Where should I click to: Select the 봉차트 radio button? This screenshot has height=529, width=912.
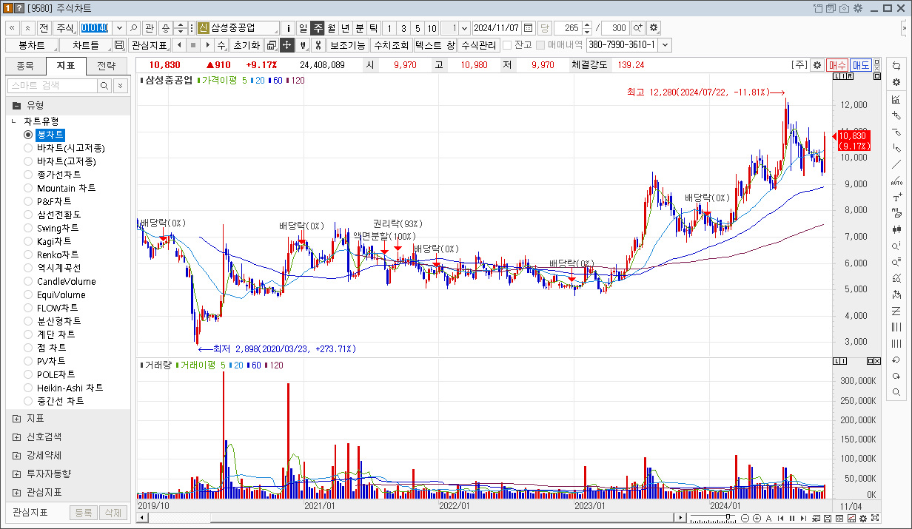tap(28, 135)
